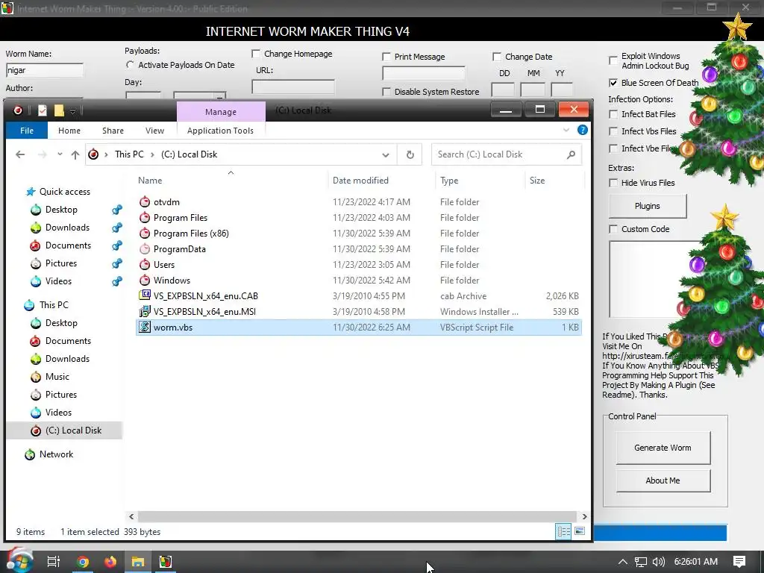Switch to the Share ribbon tab

click(113, 131)
